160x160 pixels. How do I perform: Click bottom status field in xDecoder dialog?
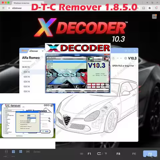[78, 90]
